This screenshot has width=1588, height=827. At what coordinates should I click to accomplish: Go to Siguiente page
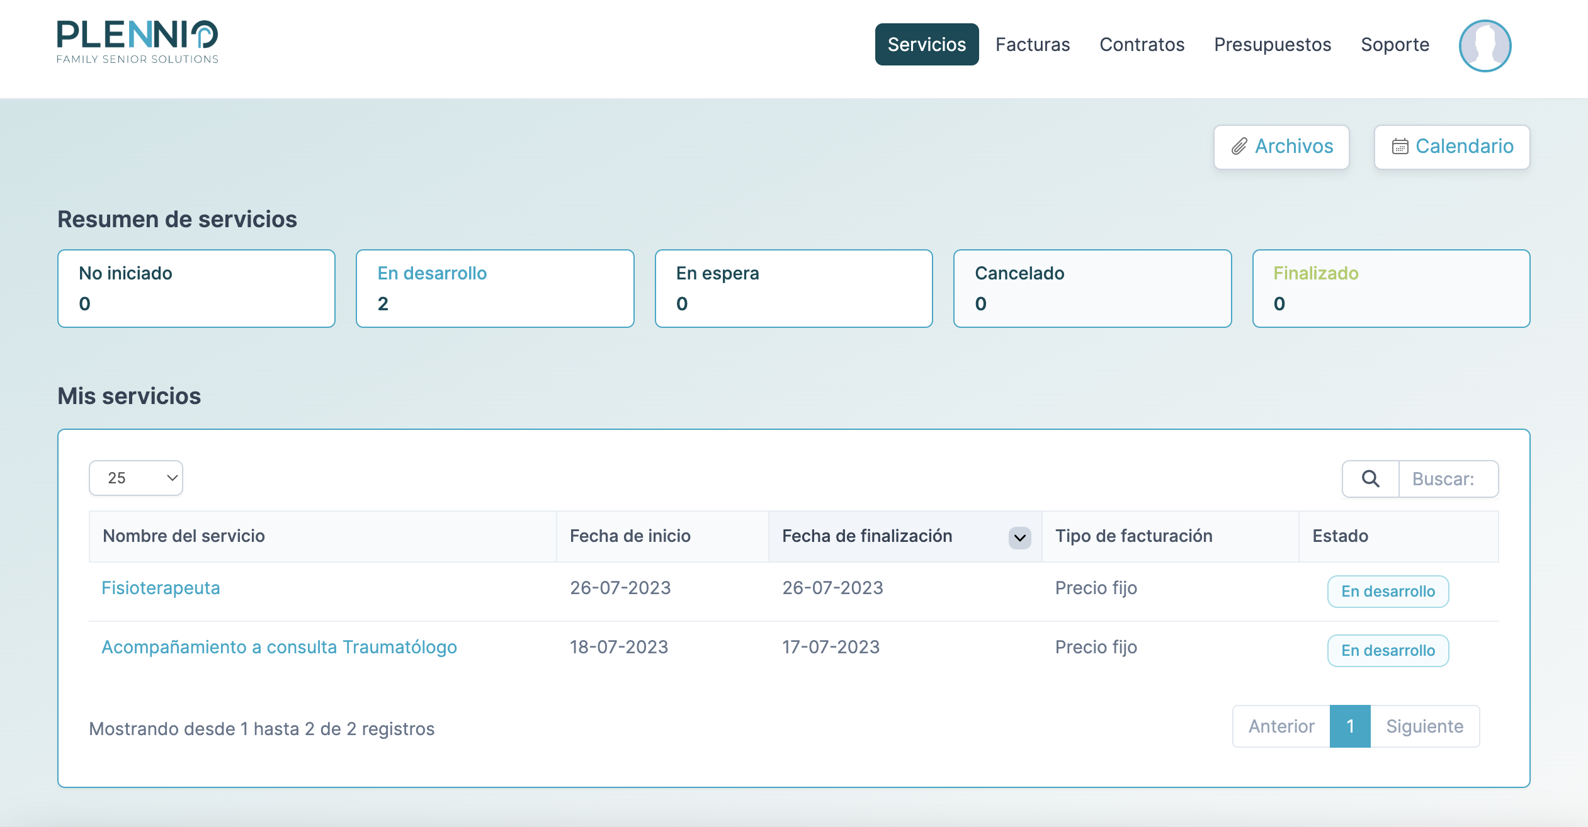click(1425, 726)
